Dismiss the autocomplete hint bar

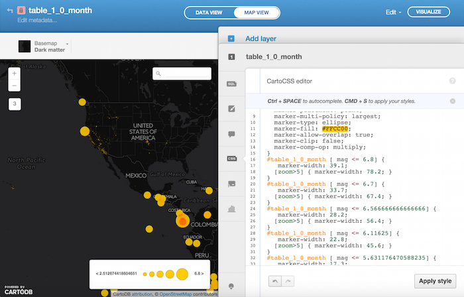[453, 101]
